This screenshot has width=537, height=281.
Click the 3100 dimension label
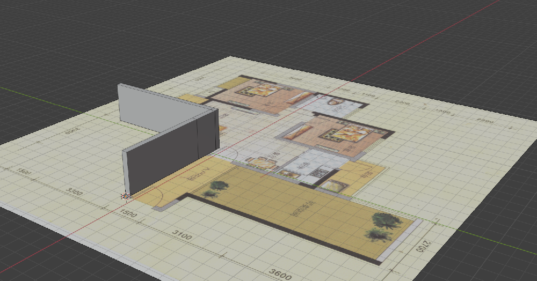tap(182, 235)
